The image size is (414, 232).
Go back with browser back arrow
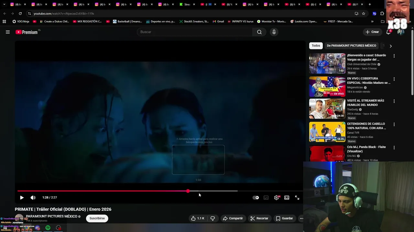[x=5, y=14]
